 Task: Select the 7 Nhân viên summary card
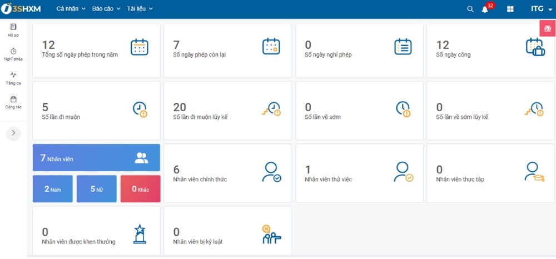tap(96, 158)
